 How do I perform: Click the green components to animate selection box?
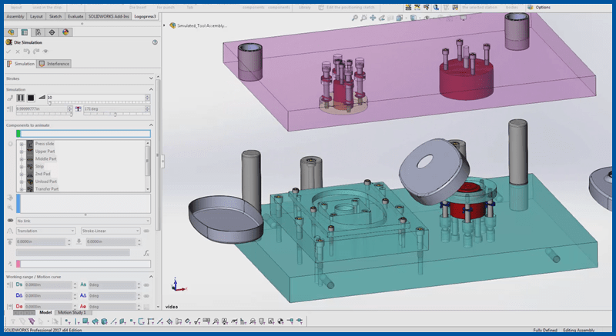click(x=83, y=134)
